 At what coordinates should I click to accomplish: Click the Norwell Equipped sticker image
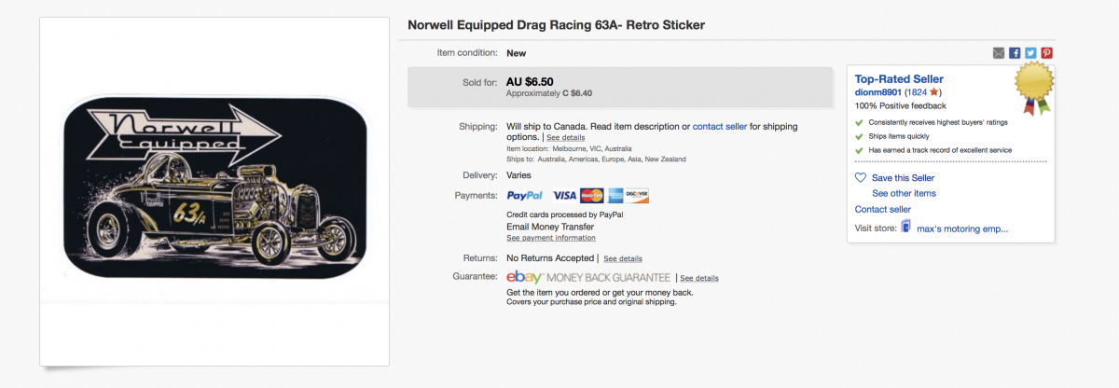214,190
